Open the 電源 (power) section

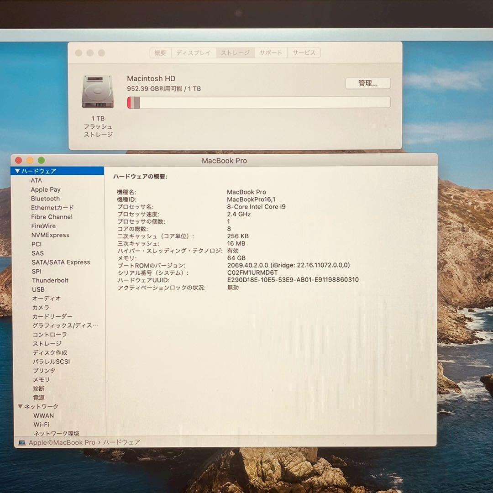(40, 398)
